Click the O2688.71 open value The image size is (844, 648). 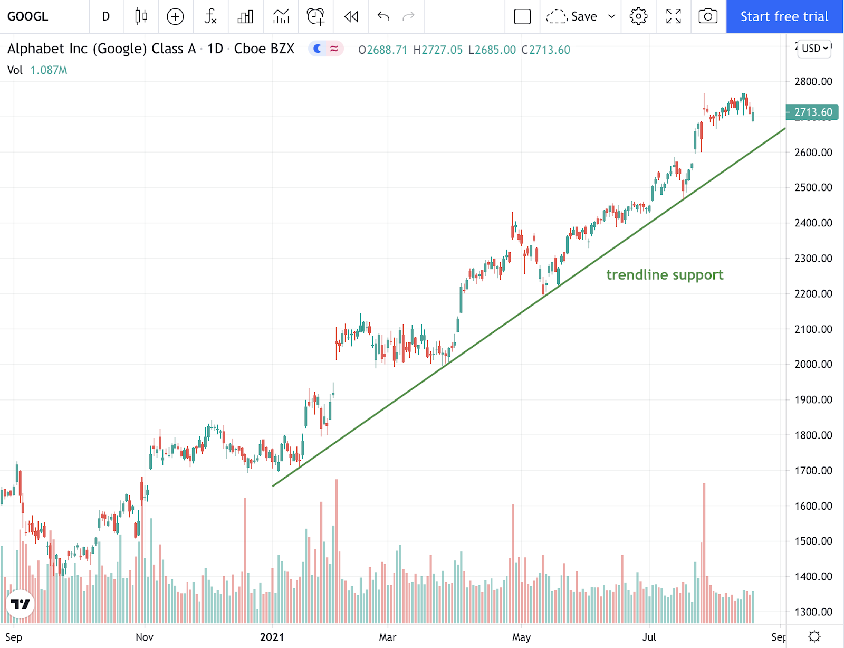coord(382,50)
